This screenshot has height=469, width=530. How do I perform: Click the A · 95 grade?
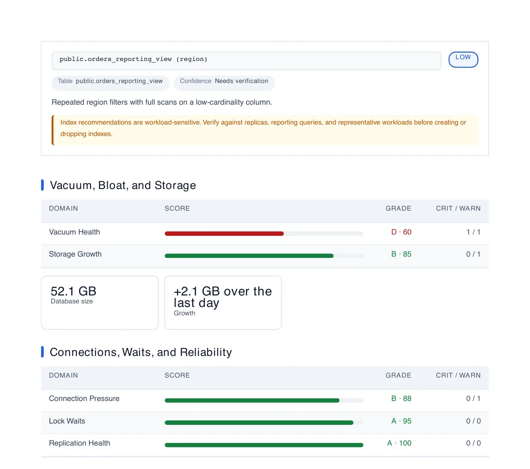401,421
